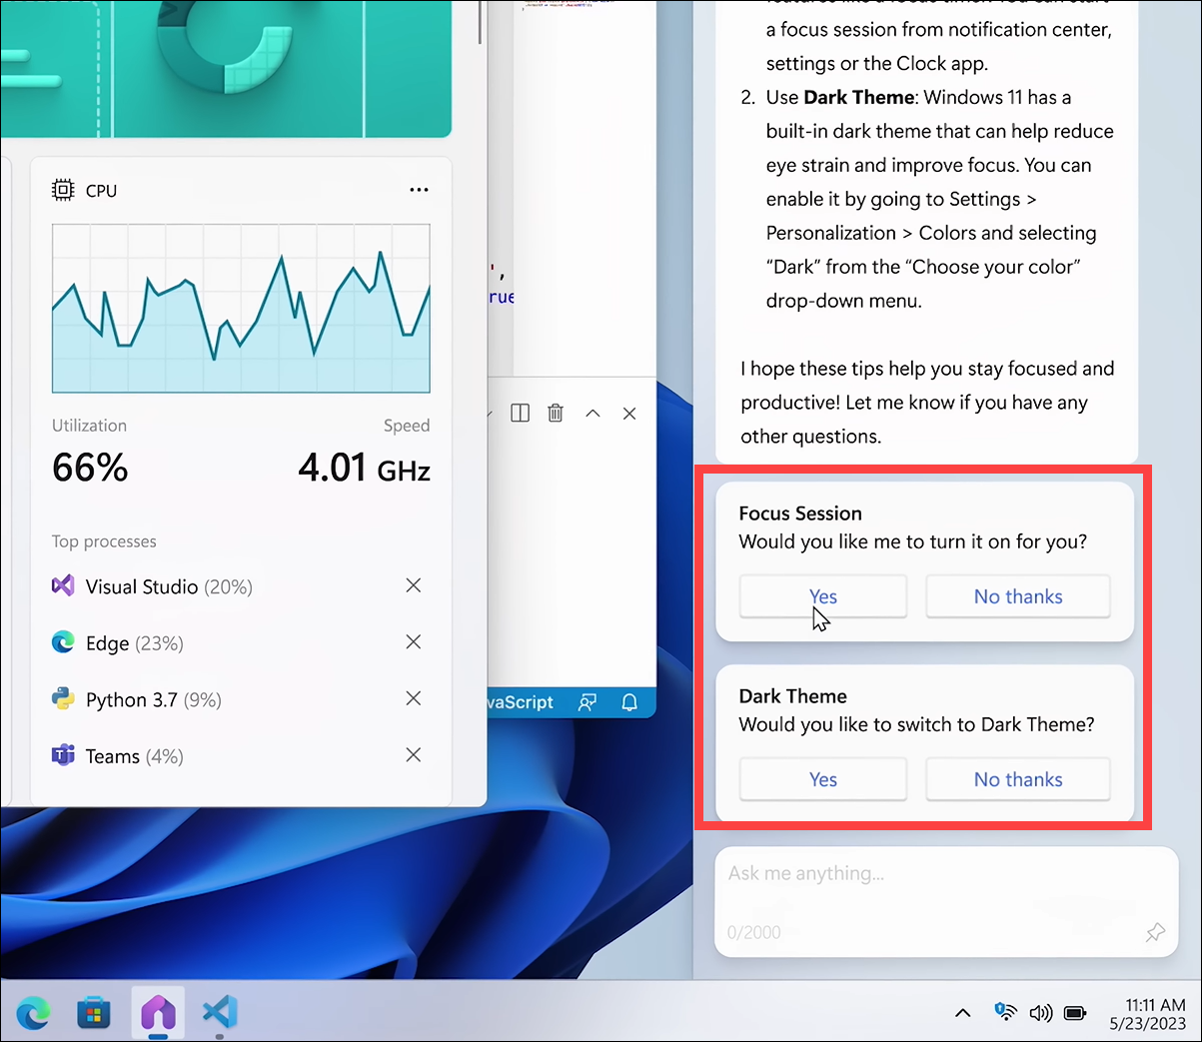Dismiss Python 3.7 from top processes
Image resolution: width=1202 pixels, height=1042 pixels.
point(413,698)
